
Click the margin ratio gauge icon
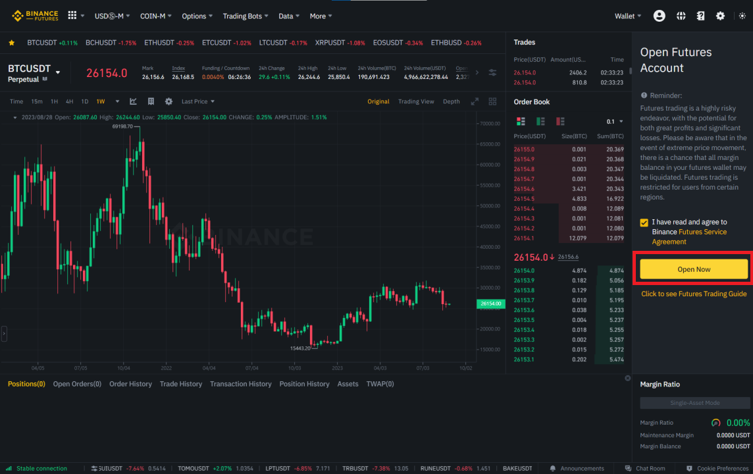[x=715, y=423]
